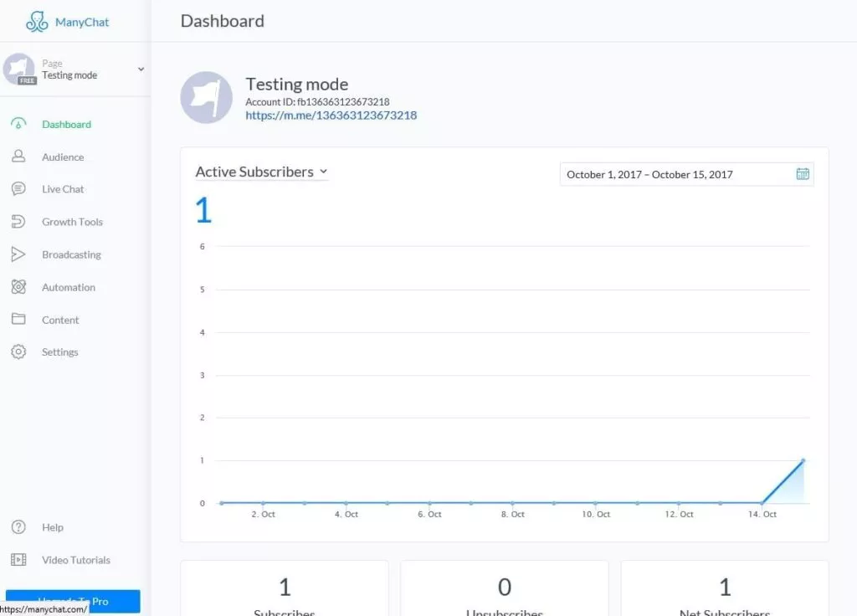Click the '4. Oct' axis label
The width and height of the screenshot is (857, 616).
346,514
